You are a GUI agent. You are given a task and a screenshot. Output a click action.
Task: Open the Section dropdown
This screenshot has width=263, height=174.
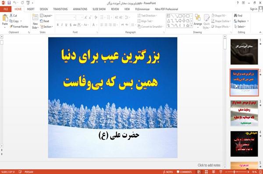pyautogui.click(x=46, y=27)
